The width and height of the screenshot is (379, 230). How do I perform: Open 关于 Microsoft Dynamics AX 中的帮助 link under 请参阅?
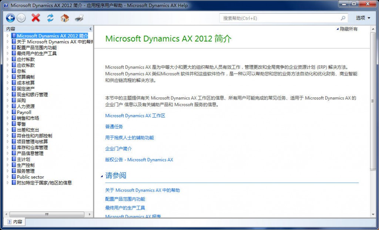tap(142, 190)
